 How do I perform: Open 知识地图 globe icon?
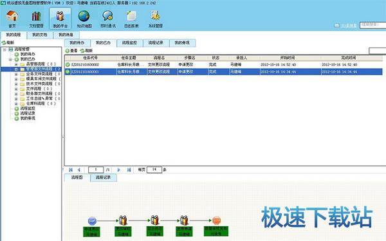tap(84, 19)
